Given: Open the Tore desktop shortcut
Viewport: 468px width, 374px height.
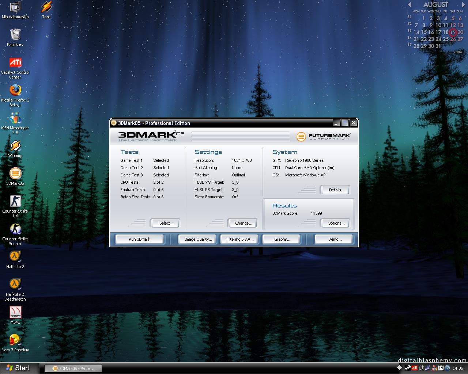Looking at the screenshot, I should pyautogui.click(x=46, y=10).
